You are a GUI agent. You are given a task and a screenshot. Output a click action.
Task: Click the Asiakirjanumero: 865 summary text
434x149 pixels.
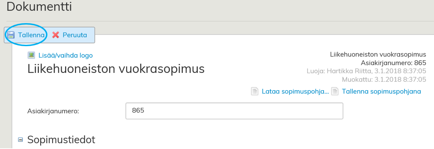[x=393, y=63]
